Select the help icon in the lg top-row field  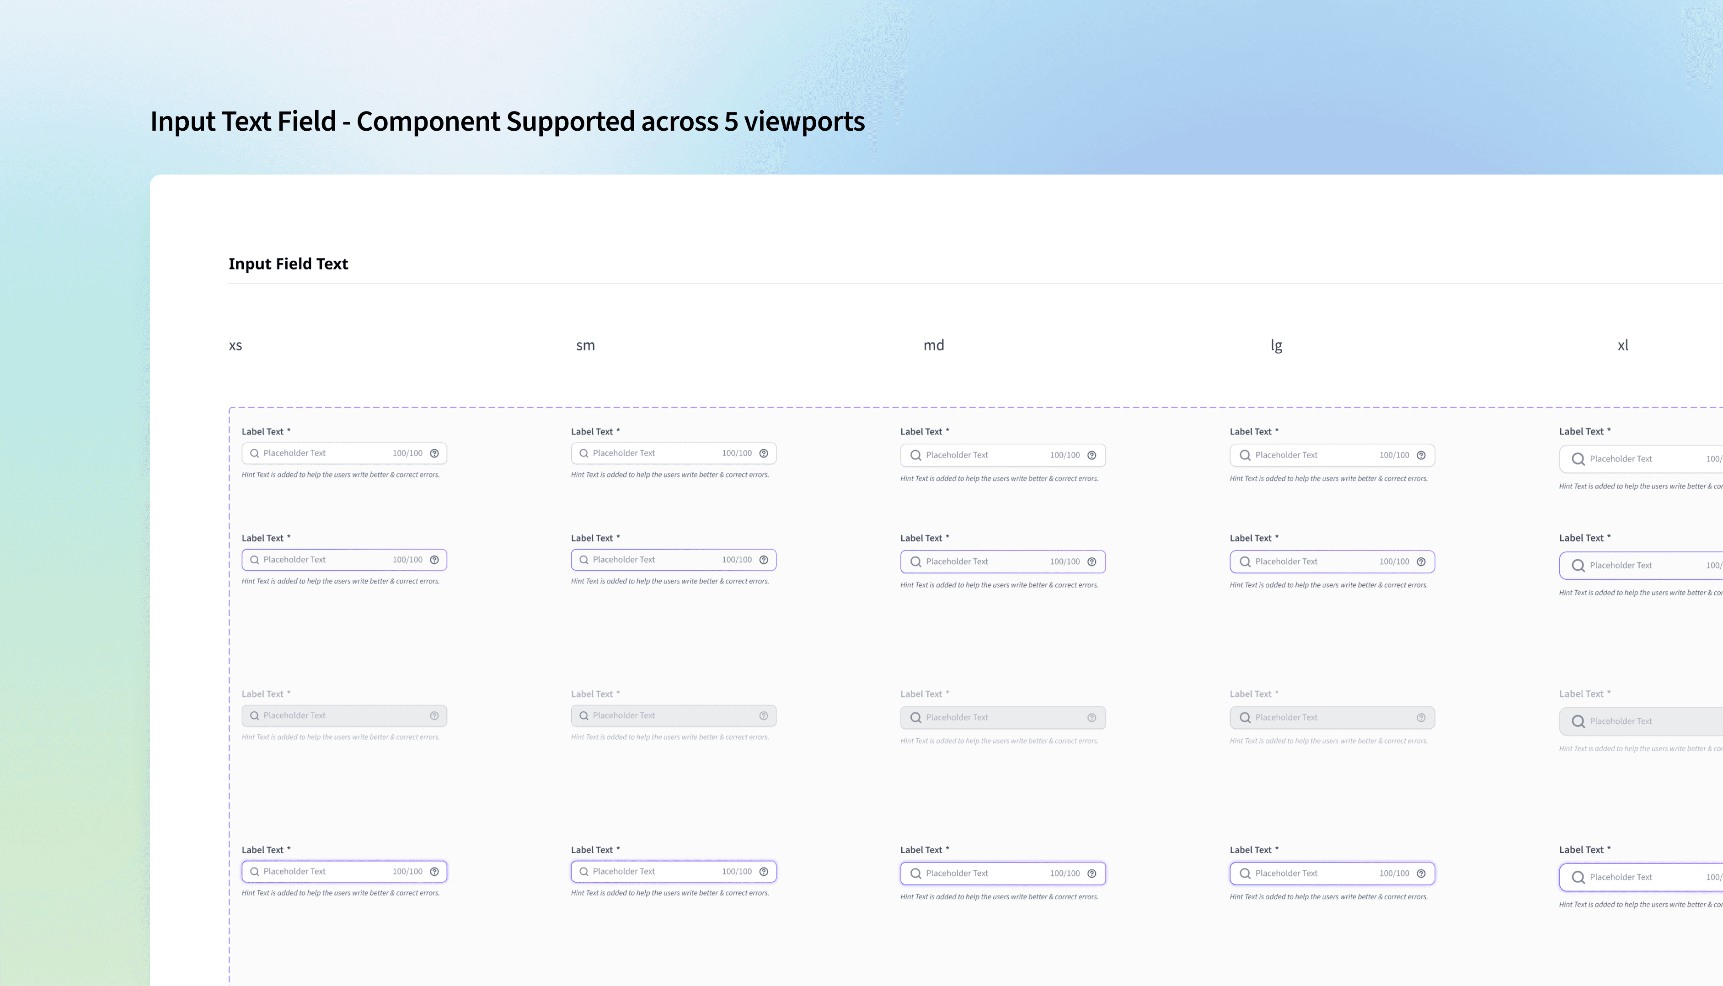pos(1421,455)
